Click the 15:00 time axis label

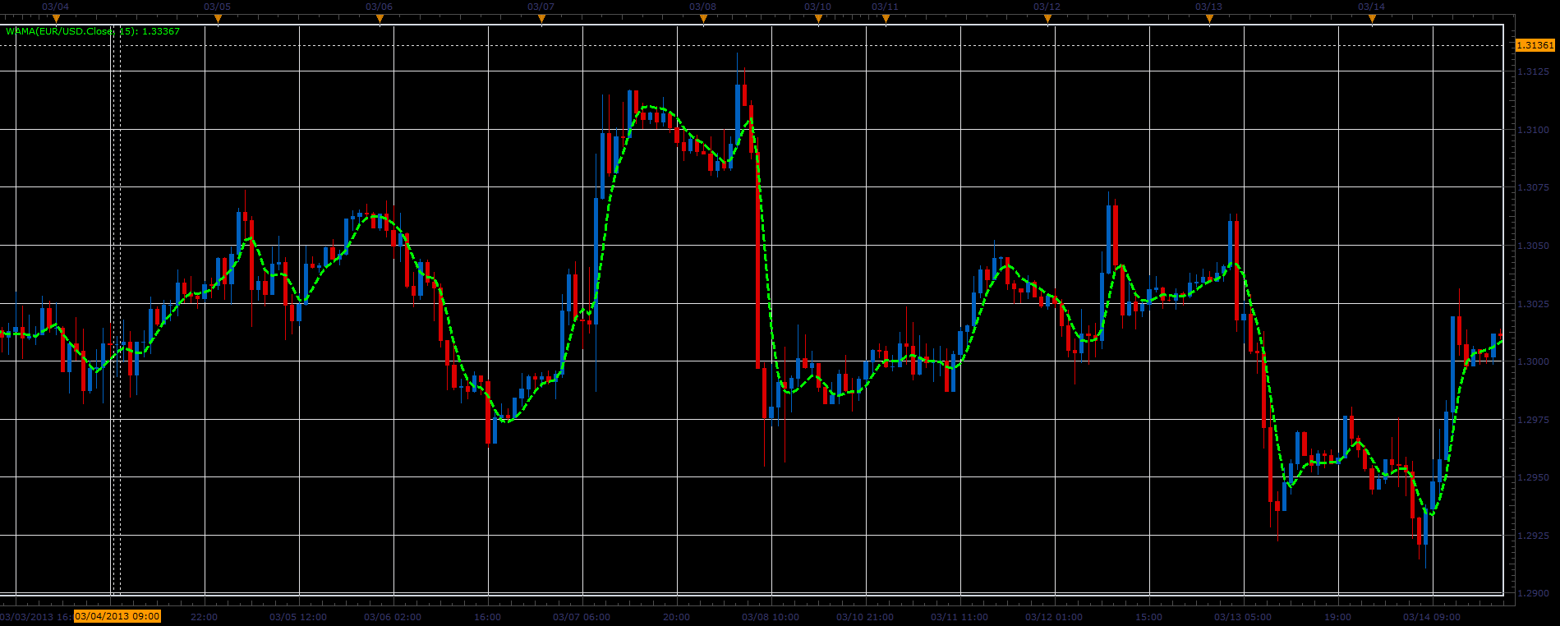(x=1148, y=617)
